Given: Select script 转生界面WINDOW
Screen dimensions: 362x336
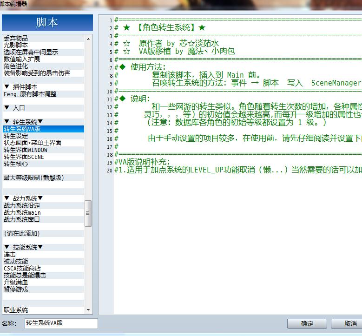Looking at the screenshot, I should [43, 150].
